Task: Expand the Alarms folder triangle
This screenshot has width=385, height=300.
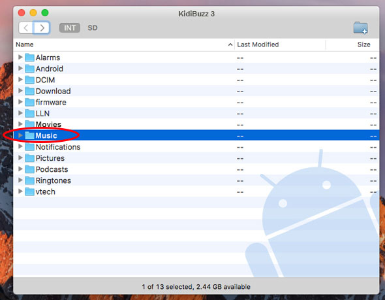Action: tap(20, 58)
